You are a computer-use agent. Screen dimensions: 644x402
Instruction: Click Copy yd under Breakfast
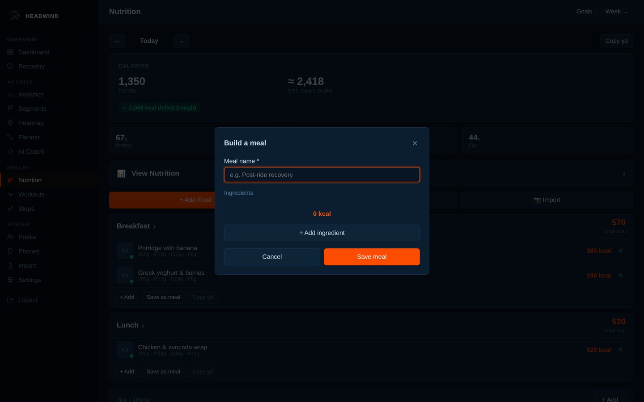[203, 297]
